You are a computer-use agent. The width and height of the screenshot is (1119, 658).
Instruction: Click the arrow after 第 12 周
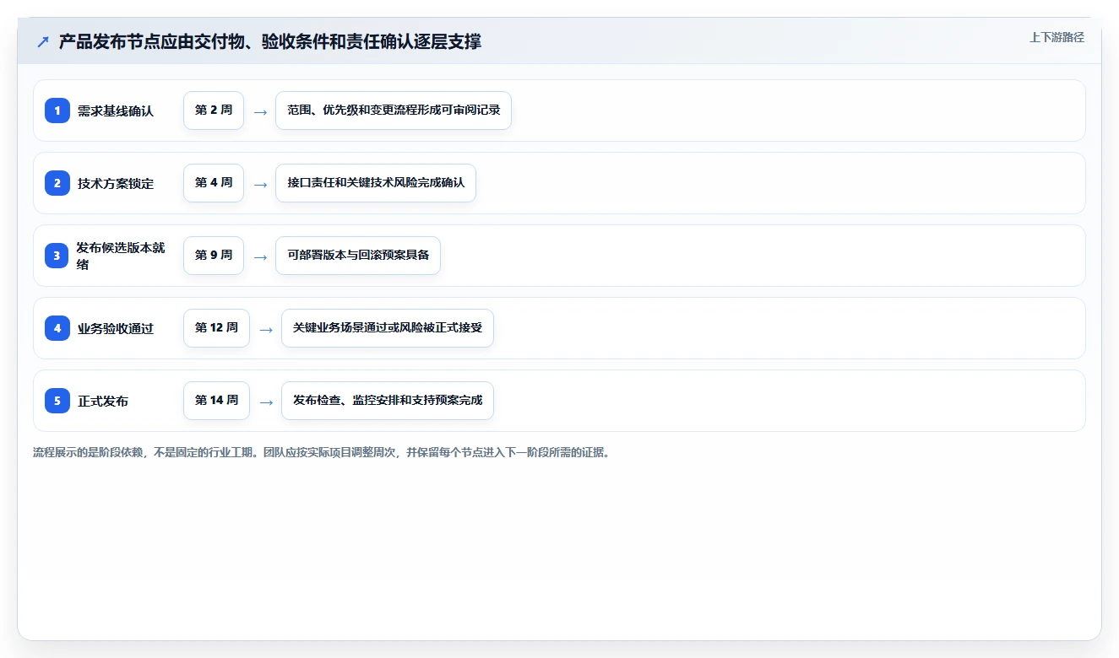(x=266, y=329)
